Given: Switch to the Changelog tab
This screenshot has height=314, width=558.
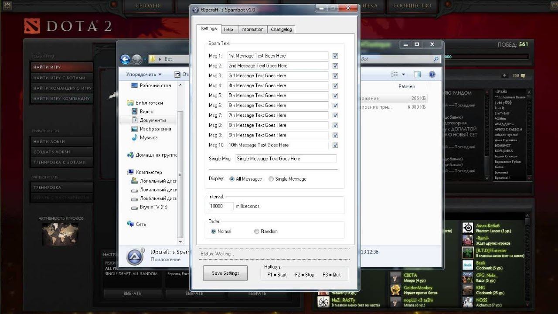Looking at the screenshot, I should coord(281,29).
